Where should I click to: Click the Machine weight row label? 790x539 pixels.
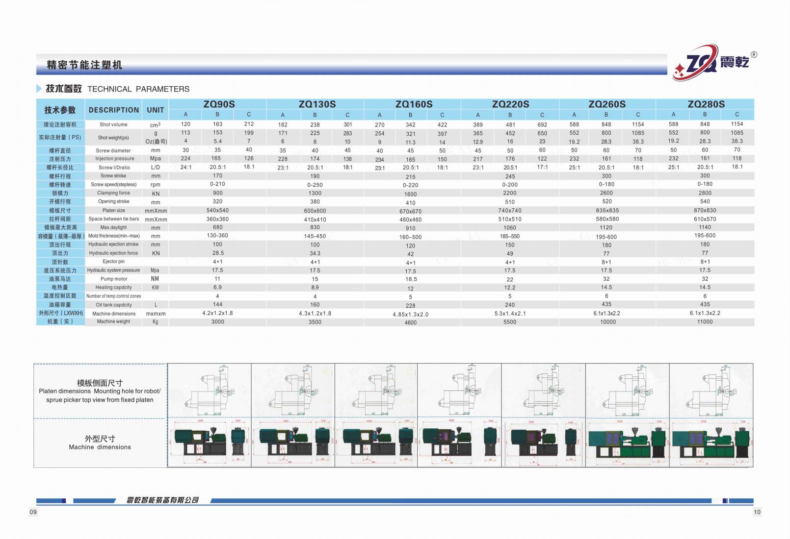click(113, 321)
